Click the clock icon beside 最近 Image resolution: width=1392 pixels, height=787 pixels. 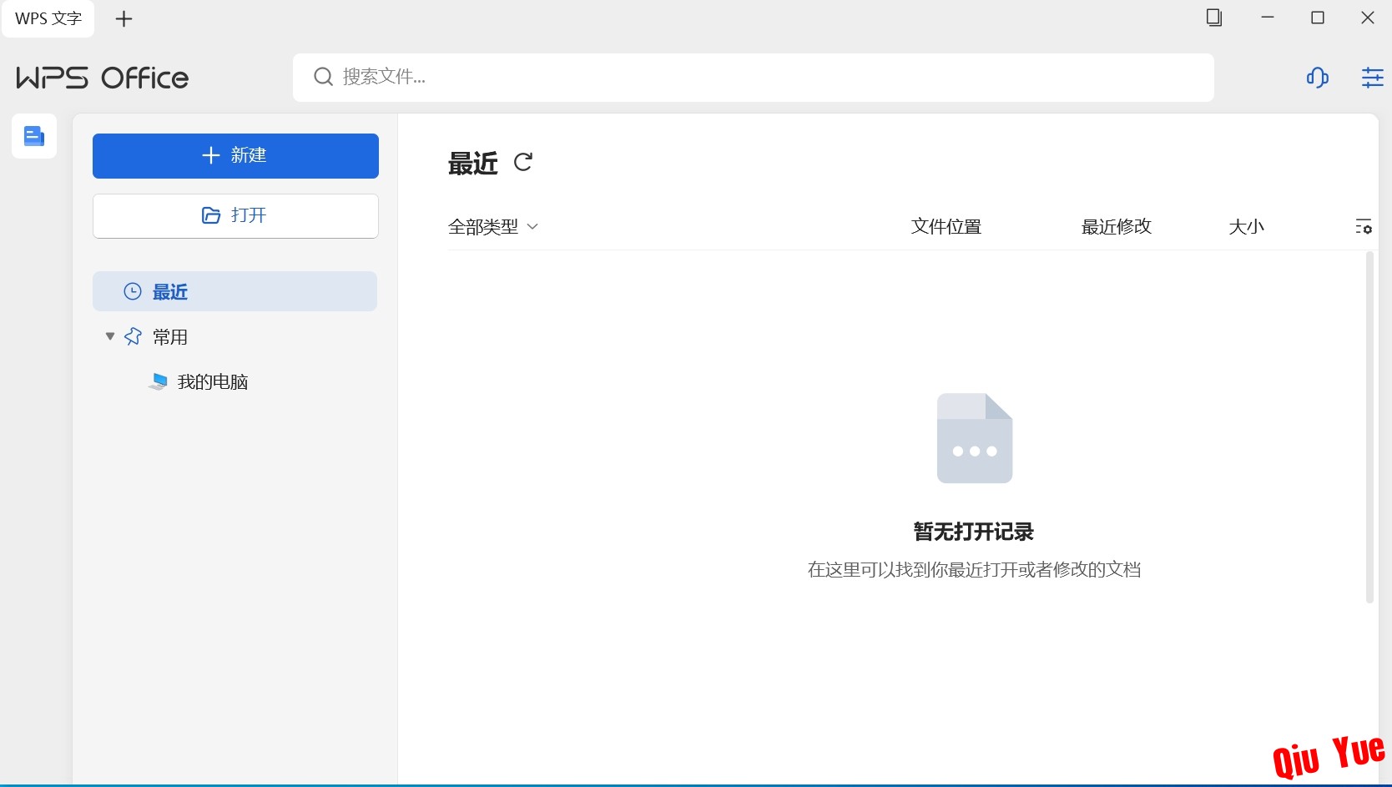pos(133,291)
